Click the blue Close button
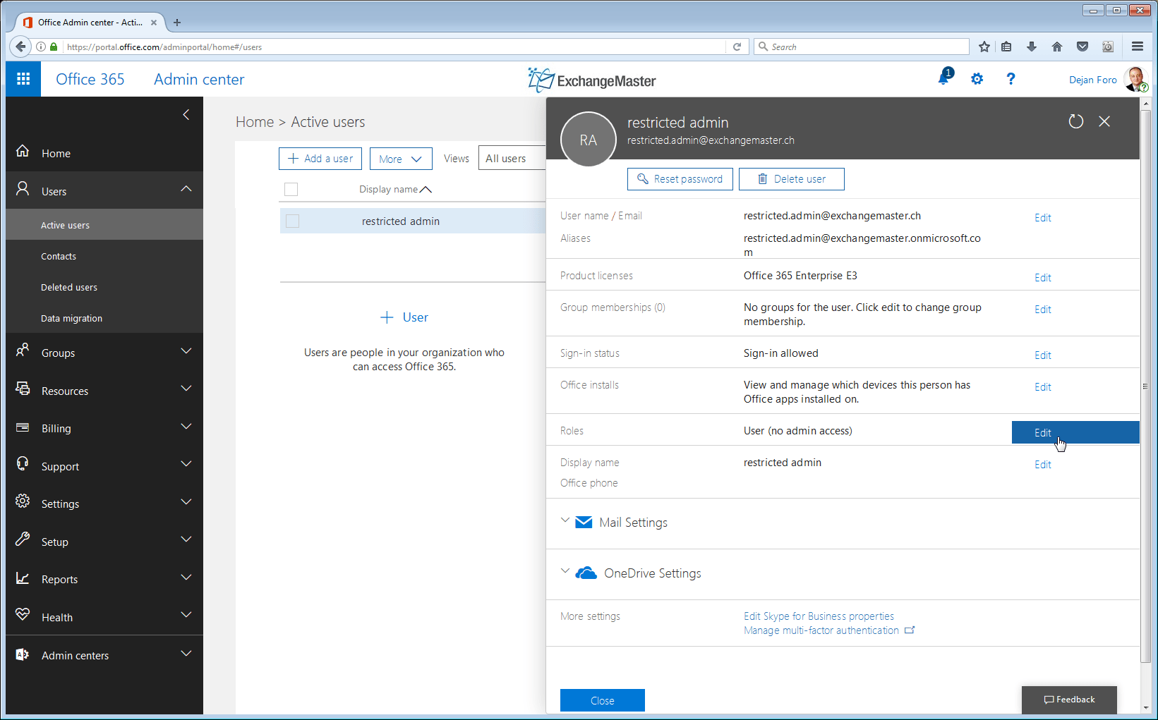 pos(603,700)
